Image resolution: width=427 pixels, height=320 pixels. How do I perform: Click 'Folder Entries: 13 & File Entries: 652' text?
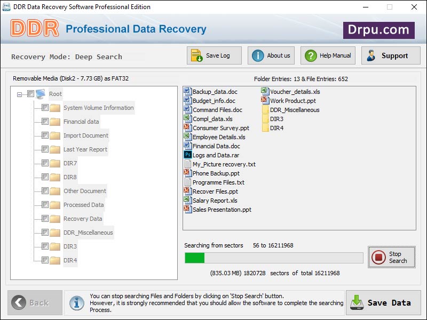point(301,79)
